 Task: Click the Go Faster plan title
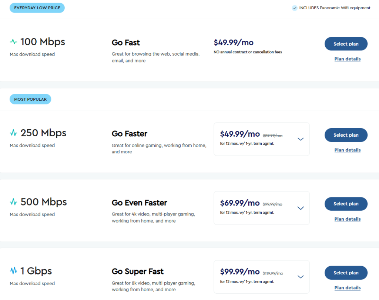tap(129, 134)
